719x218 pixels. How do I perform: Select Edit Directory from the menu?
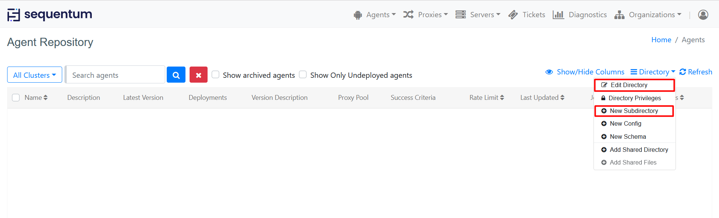point(629,85)
